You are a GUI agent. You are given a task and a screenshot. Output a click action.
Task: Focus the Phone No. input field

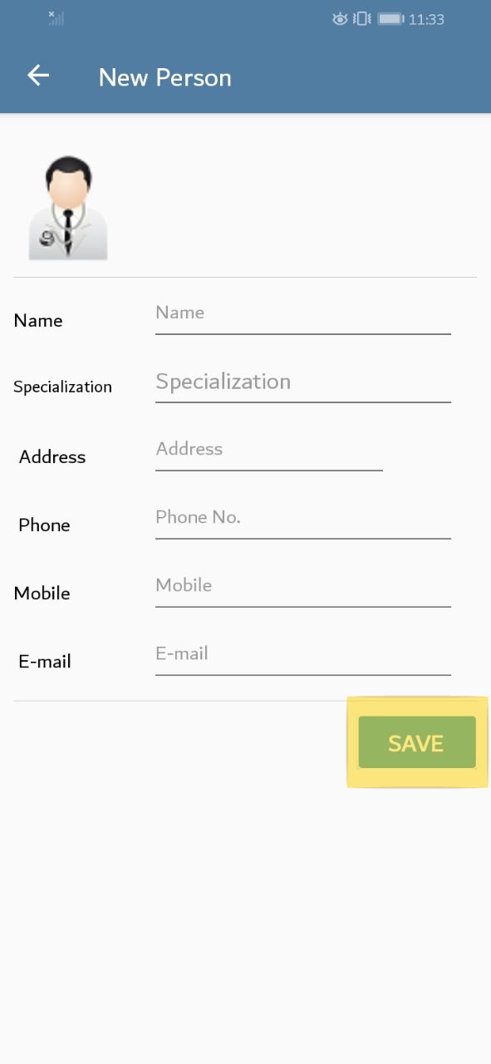303,520
